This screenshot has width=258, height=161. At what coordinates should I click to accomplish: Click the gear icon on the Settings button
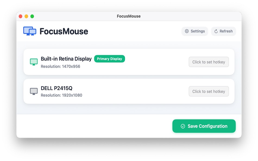pos(187,31)
